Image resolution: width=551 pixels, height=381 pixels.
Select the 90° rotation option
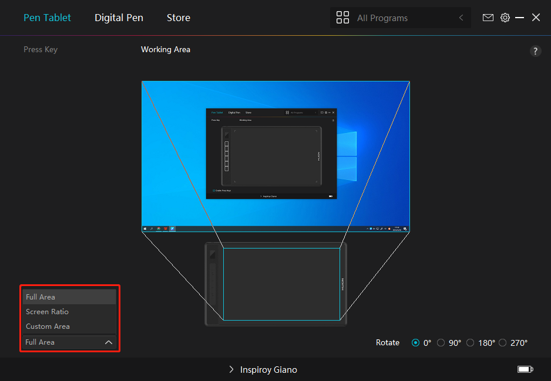click(x=441, y=343)
